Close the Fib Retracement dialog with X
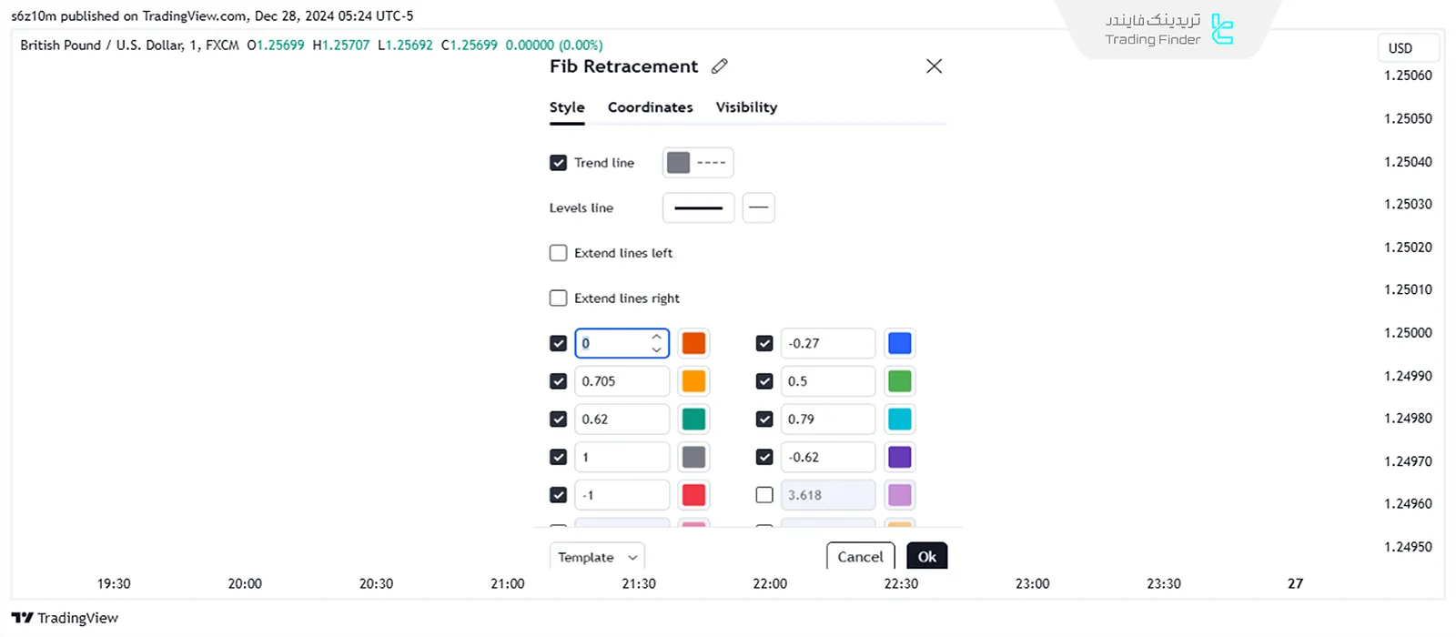The height and width of the screenshot is (637, 1456). pyautogui.click(x=934, y=66)
